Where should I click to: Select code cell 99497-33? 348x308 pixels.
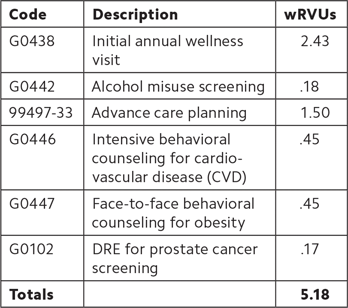click(x=41, y=113)
